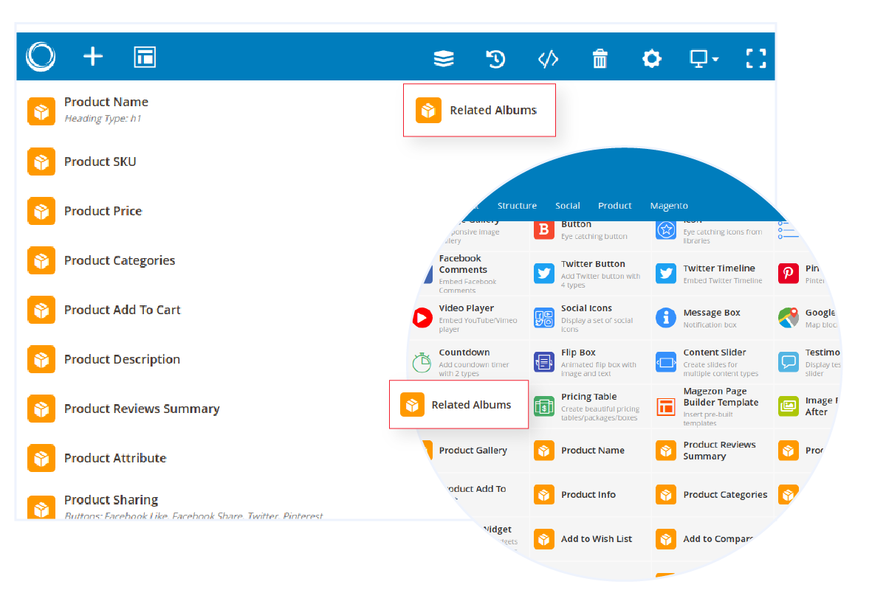Select the Video Player element icon
The height and width of the screenshot is (590, 886).
coord(422,318)
